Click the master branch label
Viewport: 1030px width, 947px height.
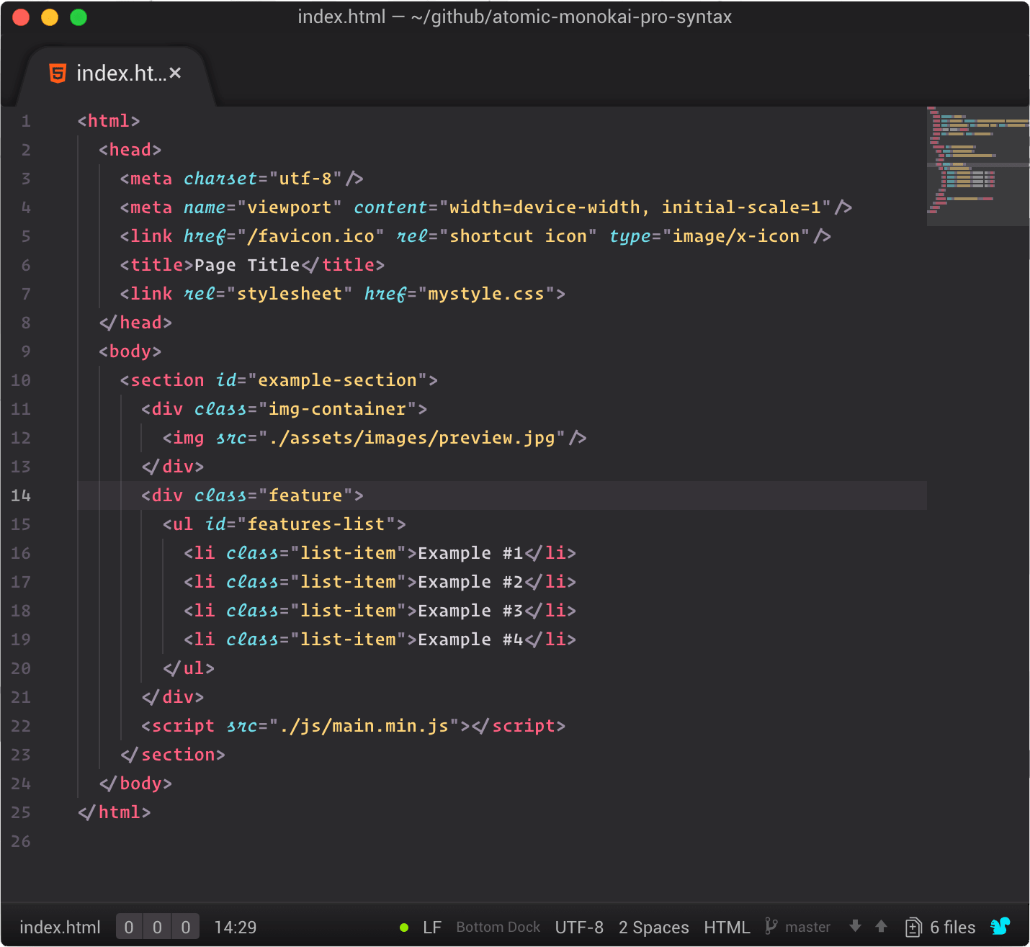pos(807,927)
